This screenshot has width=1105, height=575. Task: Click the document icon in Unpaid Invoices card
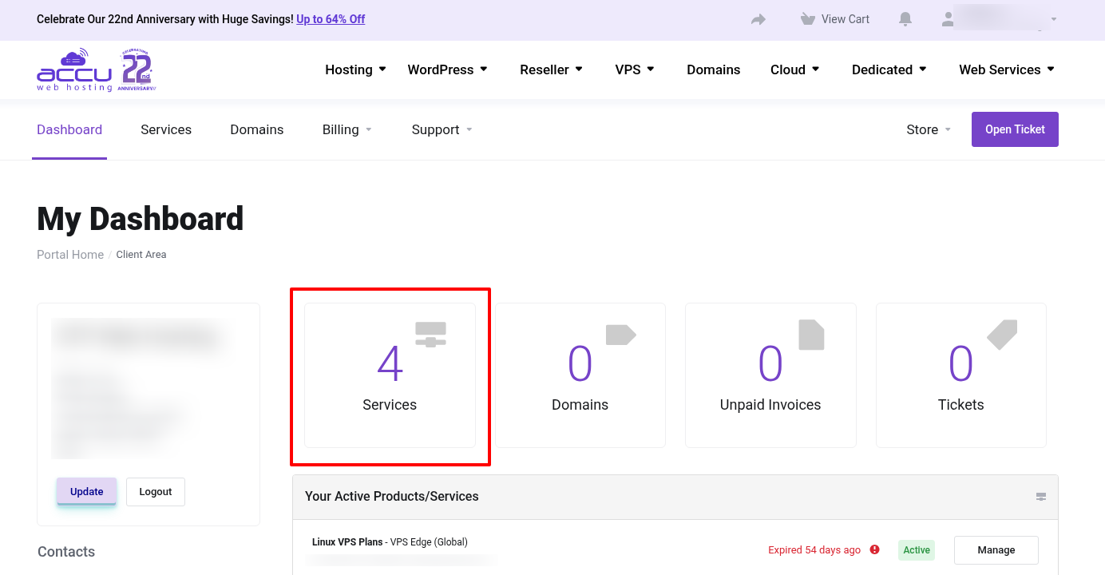(x=811, y=335)
